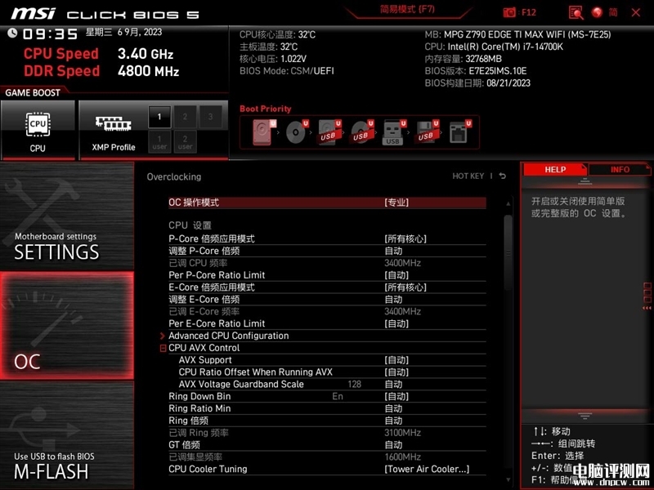Select the USB hard disk boot icon
The image size is (654, 490).
[329, 132]
